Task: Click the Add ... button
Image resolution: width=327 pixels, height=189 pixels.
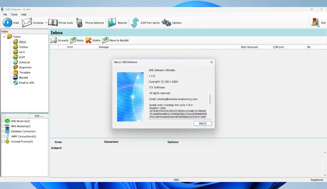Action: click(39, 116)
